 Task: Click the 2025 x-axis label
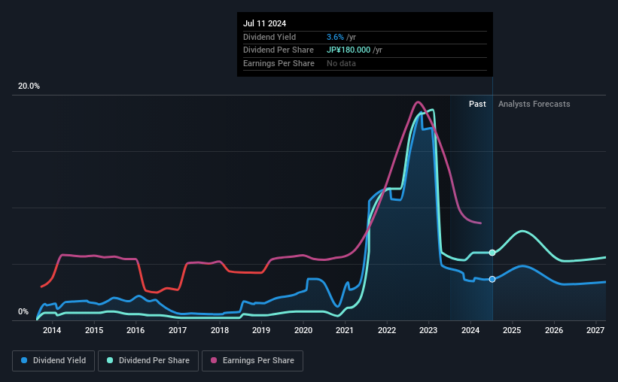[x=512, y=330]
